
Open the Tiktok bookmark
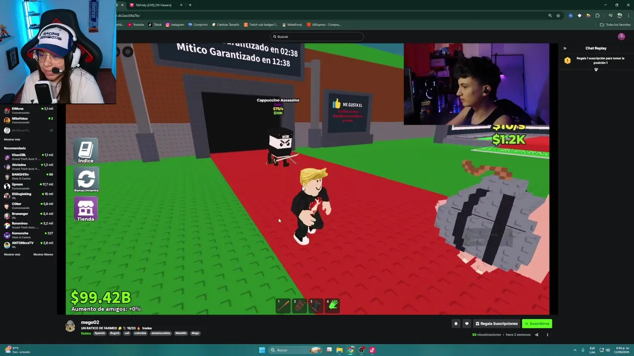click(155, 25)
